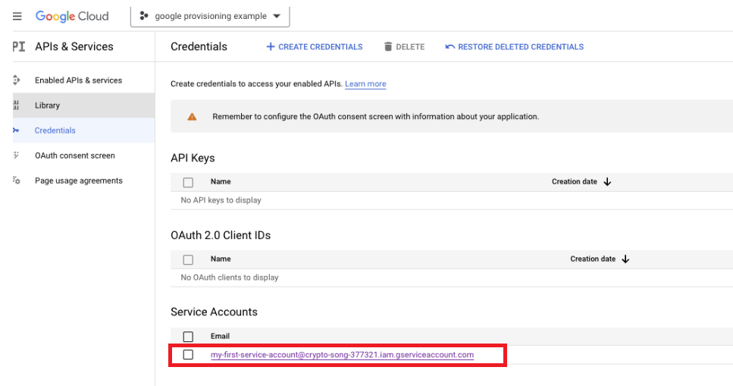Open Enabled APIs & services page

point(79,80)
